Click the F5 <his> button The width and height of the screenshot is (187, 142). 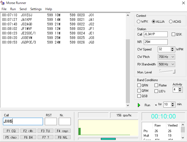(11, 137)
